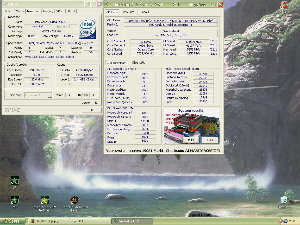Viewport: 300px width, 225px height.
Task: Switch to the Diagnostic tab
Action: coord(139,63)
